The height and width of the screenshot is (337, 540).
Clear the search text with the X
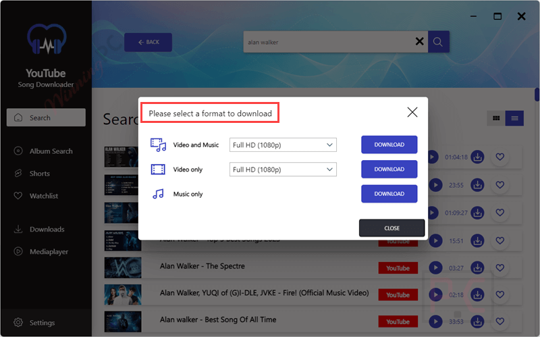click(x=419, y=42)
